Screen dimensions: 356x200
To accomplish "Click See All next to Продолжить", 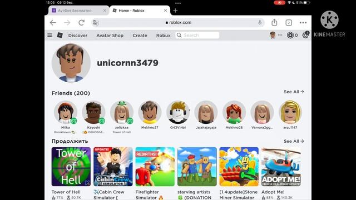I will pyautogui.click(x=294, y=141).
